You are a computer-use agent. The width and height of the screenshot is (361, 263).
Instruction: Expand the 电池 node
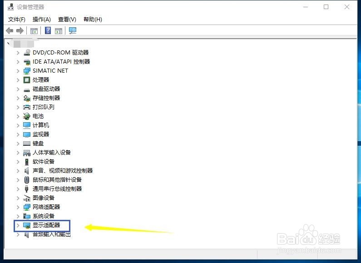[x=18, y=116]
